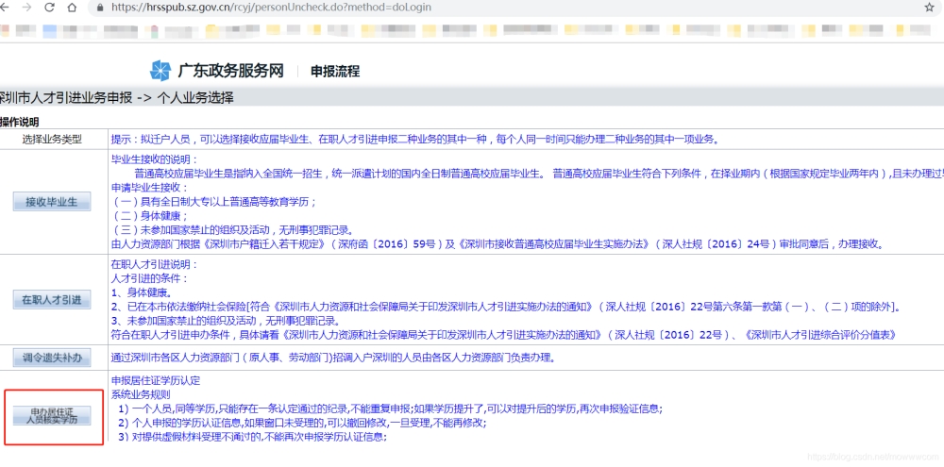Click the line 1、身体健康
This screenshot has height=467, width=944.
click(142, 292)
